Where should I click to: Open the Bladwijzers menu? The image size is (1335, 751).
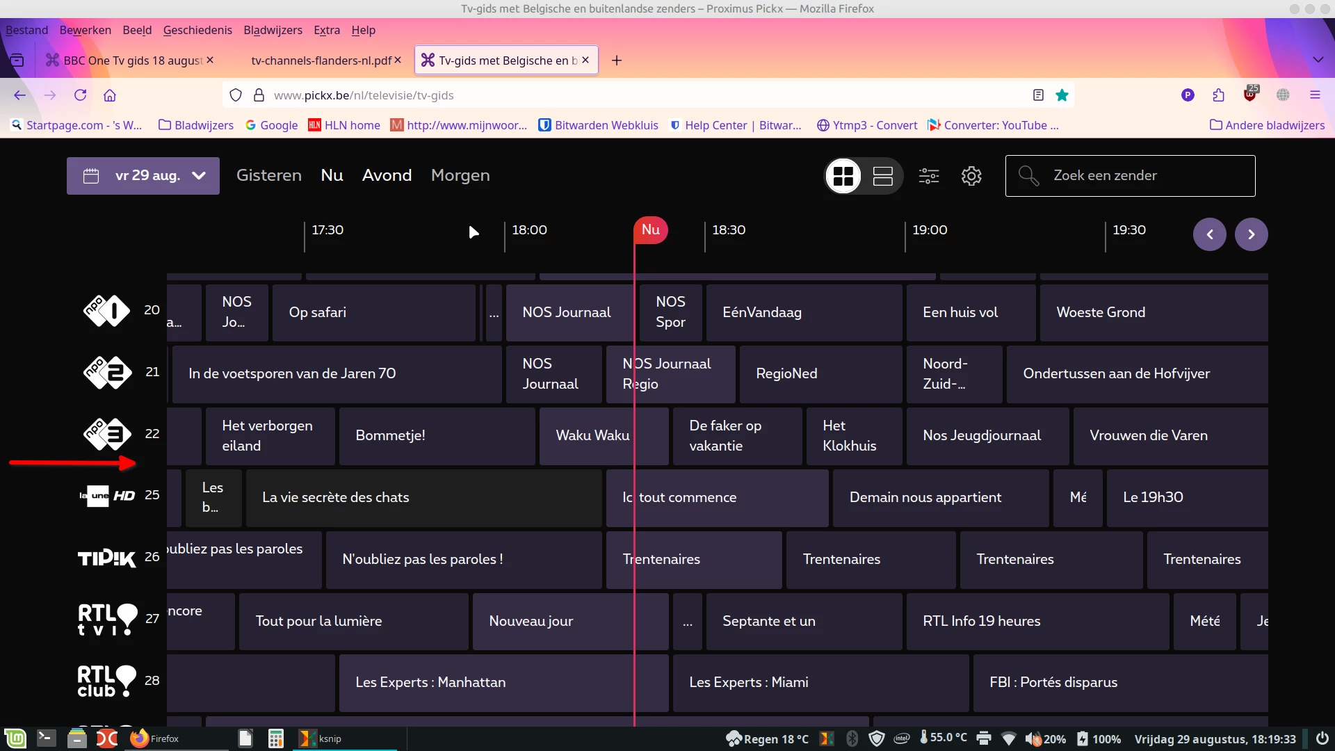point(273,30)
